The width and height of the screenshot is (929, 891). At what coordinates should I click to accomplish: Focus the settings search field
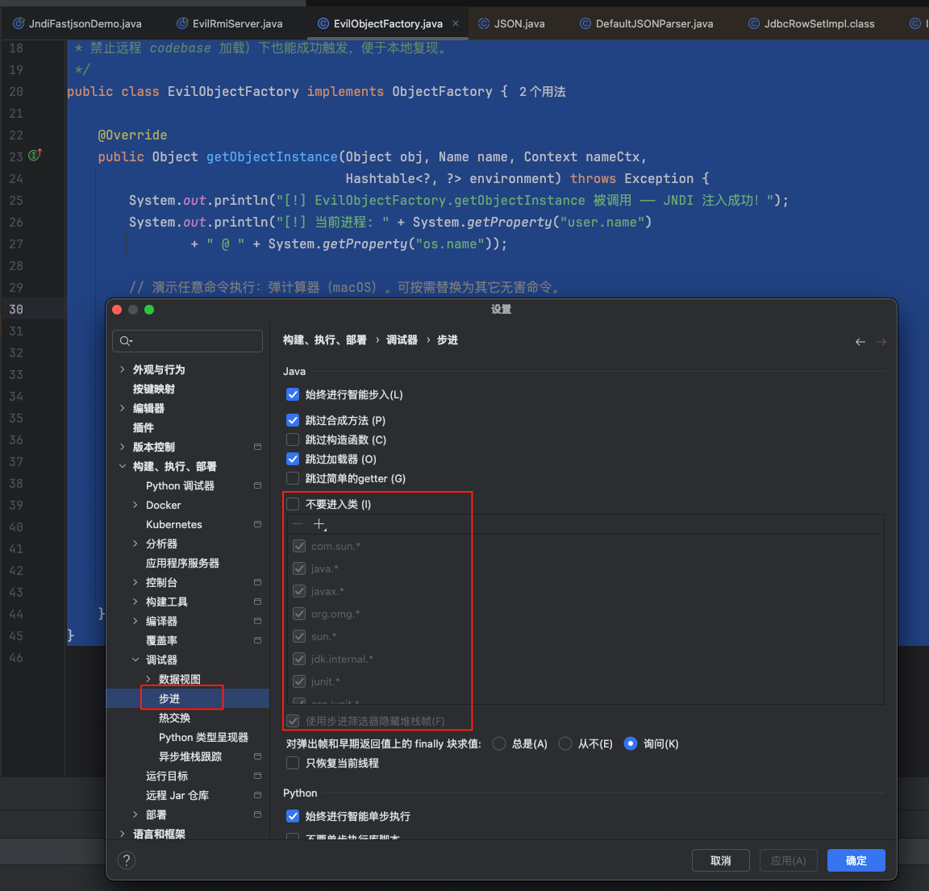(x=187, y=340)
